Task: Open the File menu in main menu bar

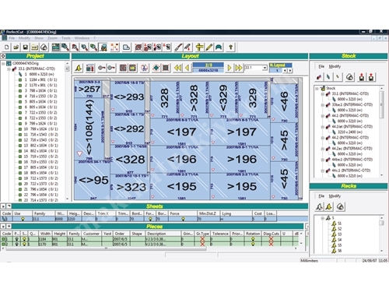Action: tap(12, 38)
